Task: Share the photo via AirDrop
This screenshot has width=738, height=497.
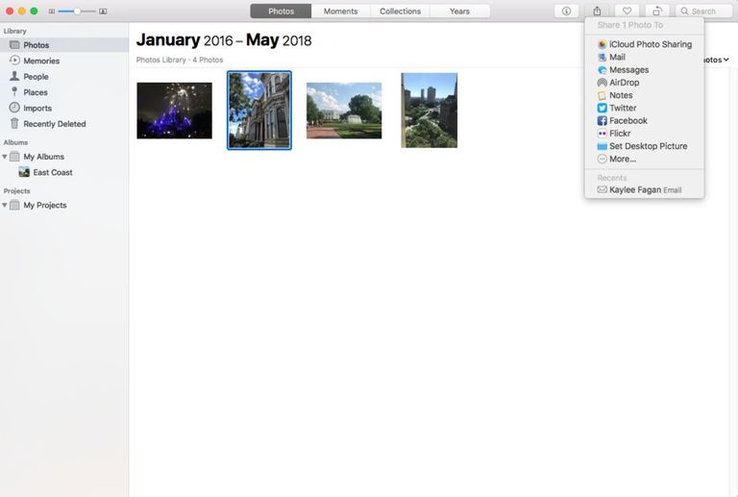Action: (x=624, y=83)
